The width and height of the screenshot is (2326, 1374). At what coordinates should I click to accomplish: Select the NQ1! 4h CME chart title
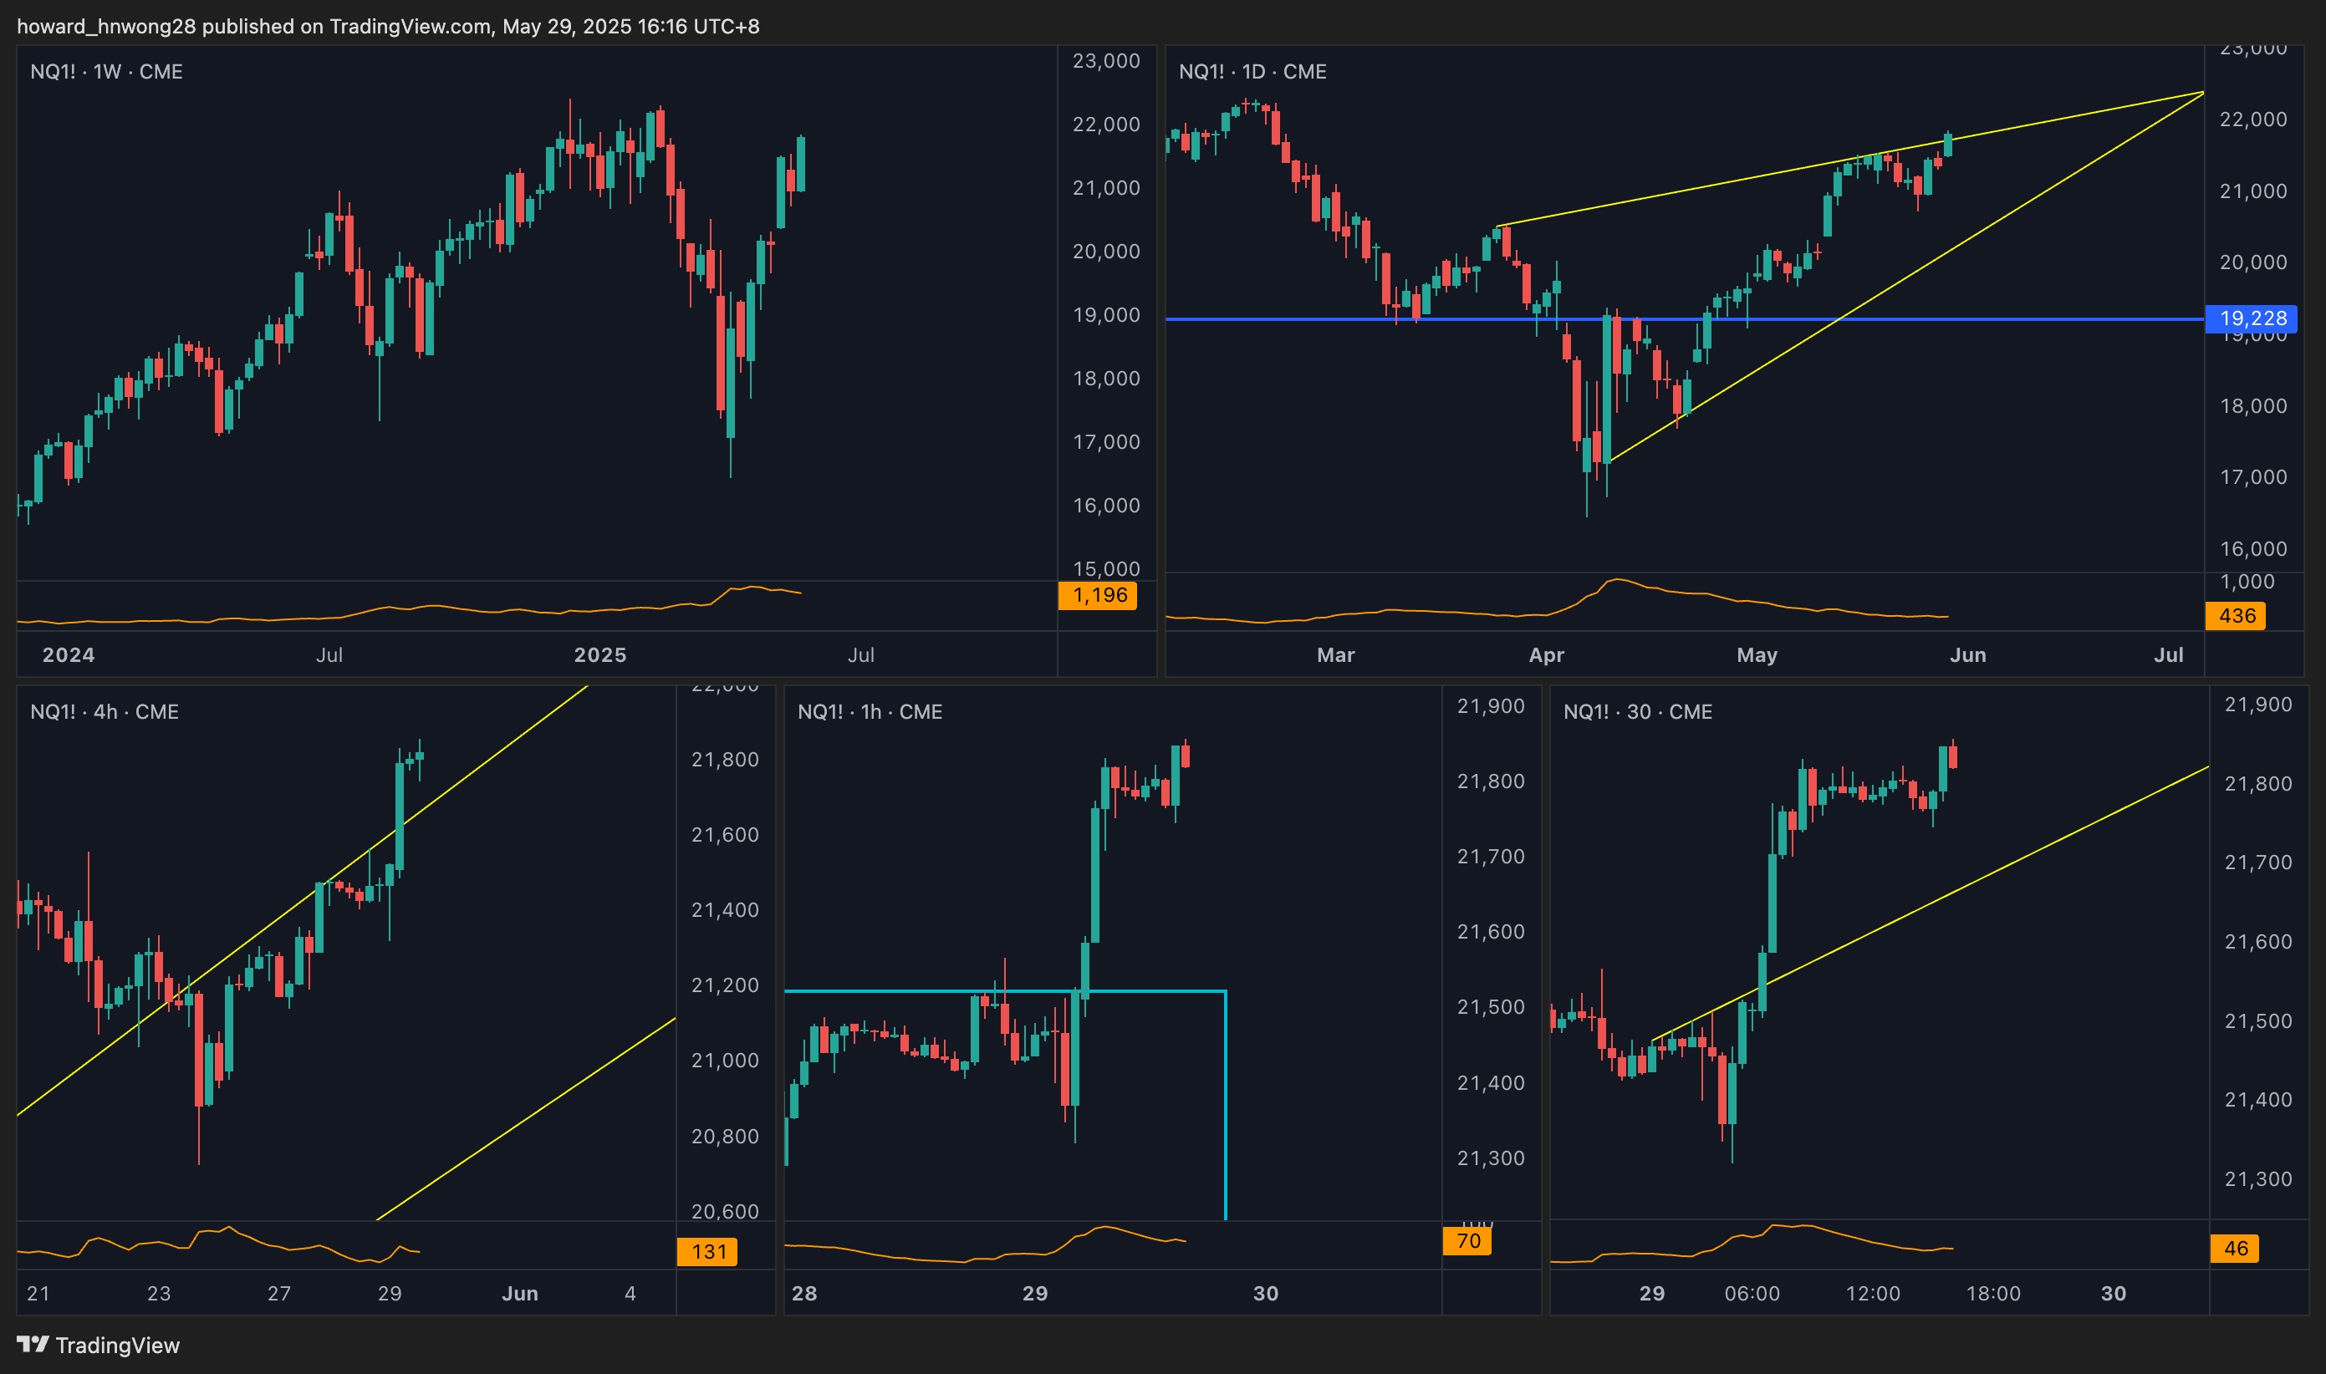[x=105, y=711]
